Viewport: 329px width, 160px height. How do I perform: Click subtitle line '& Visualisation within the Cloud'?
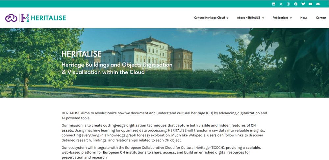click(103, 72)
